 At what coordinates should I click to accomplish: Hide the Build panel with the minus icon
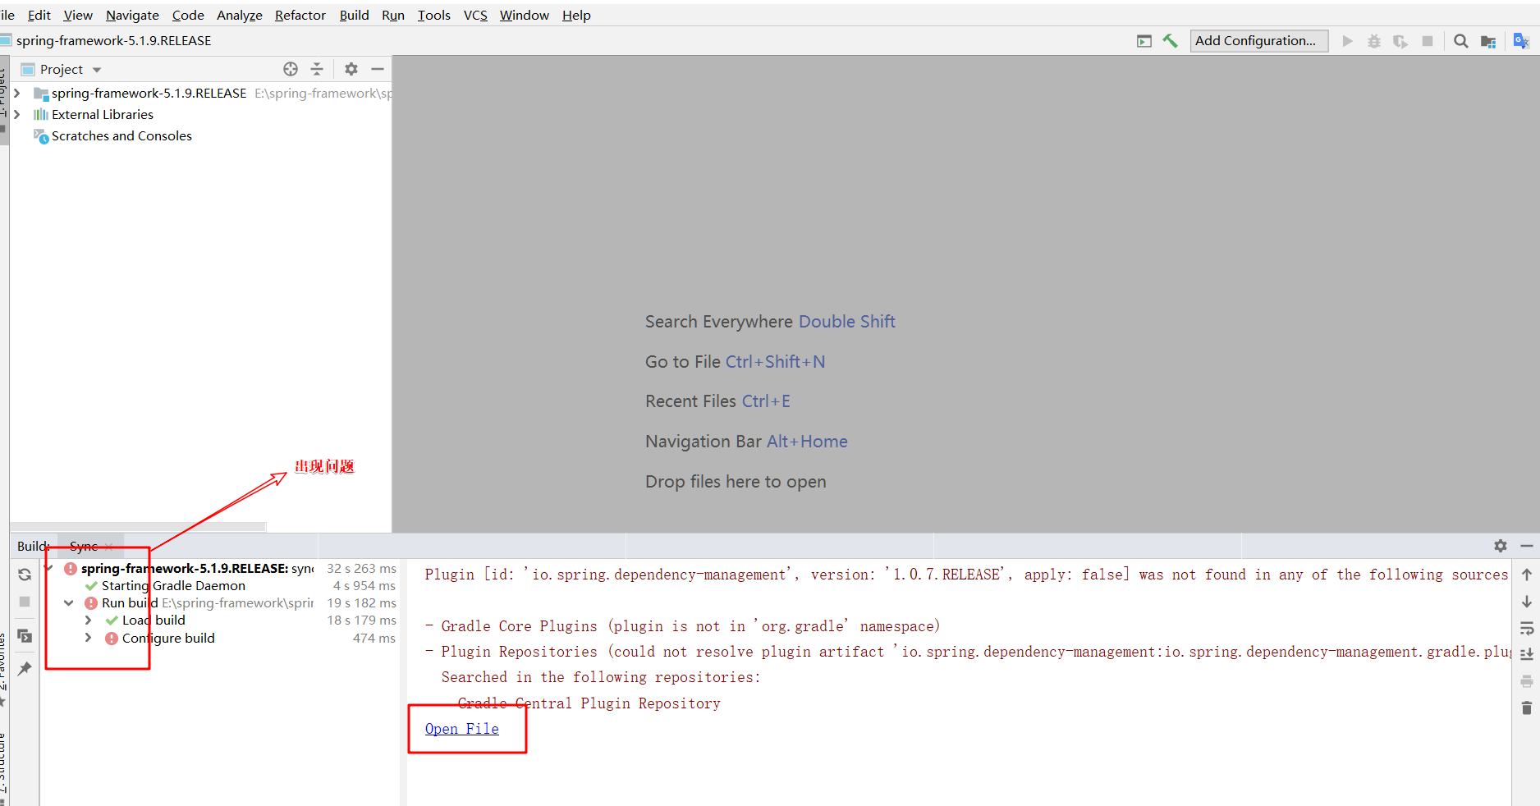1527,546
